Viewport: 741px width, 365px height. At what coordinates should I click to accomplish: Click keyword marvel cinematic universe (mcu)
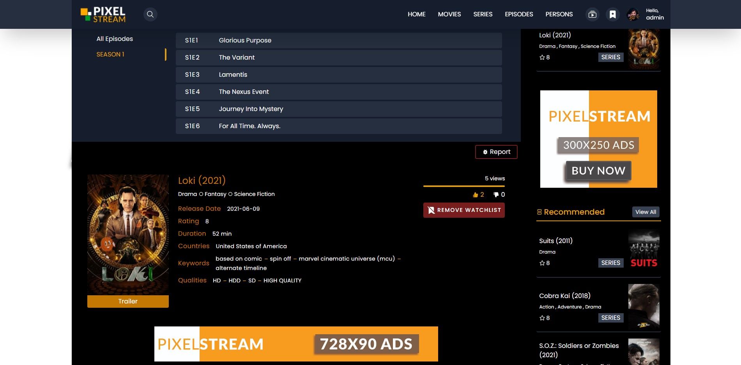point(347,259)
